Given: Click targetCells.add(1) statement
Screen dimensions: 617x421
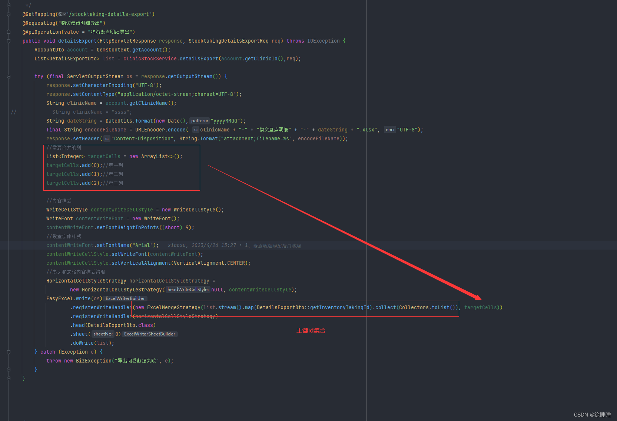Looking at the screenshot, I should coord(74,174).
